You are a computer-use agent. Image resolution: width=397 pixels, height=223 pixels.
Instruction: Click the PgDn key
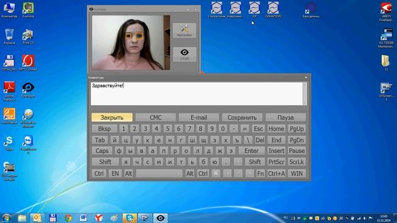(x=297, y=140)
